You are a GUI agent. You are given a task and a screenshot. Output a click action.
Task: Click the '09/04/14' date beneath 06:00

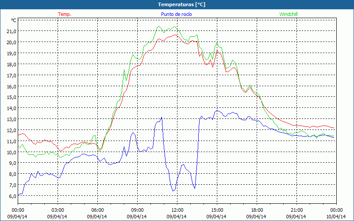(x=97, y=217)
